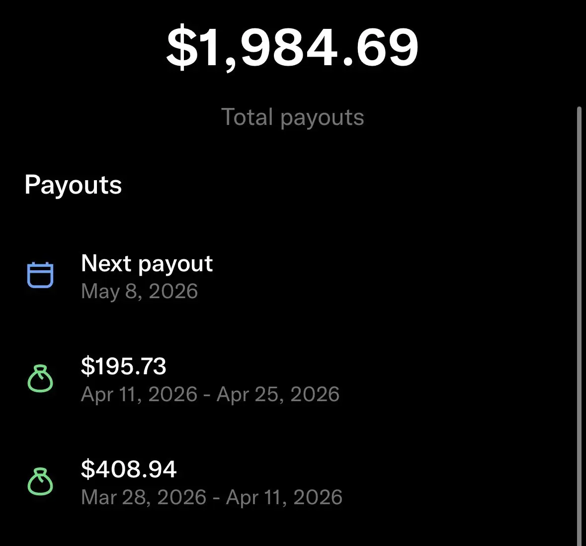
Task: Click the May 8, 2026 payout date
Action: pos(139,291)
